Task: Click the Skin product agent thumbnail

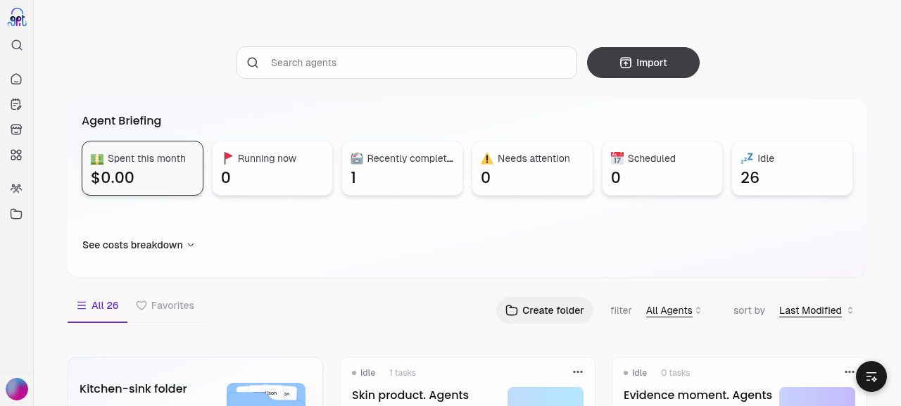Action: (546, 396)
